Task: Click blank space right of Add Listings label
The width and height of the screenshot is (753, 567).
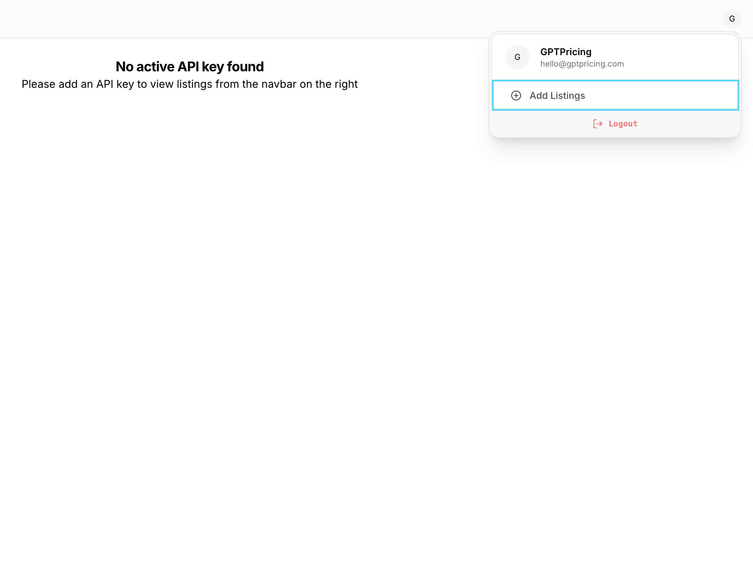Action: pyautogui.click(x=664, y=96)
